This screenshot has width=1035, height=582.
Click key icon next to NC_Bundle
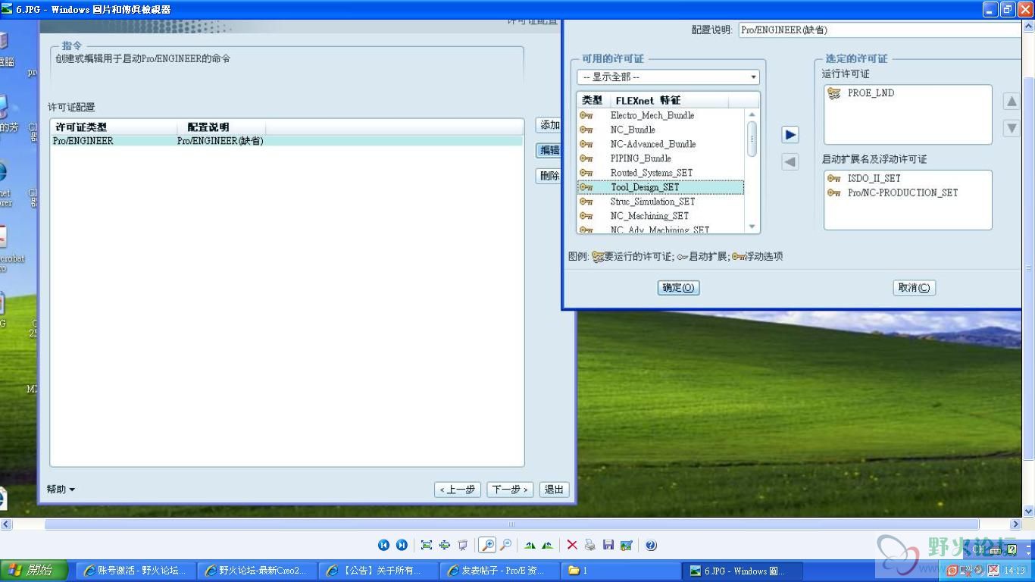[x=586, y=130]
